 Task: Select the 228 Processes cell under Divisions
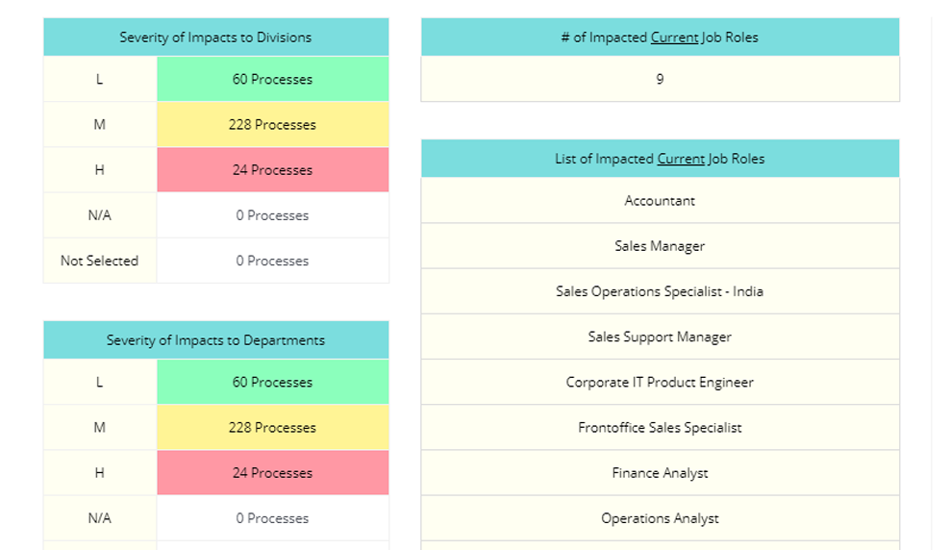point(273,124)
